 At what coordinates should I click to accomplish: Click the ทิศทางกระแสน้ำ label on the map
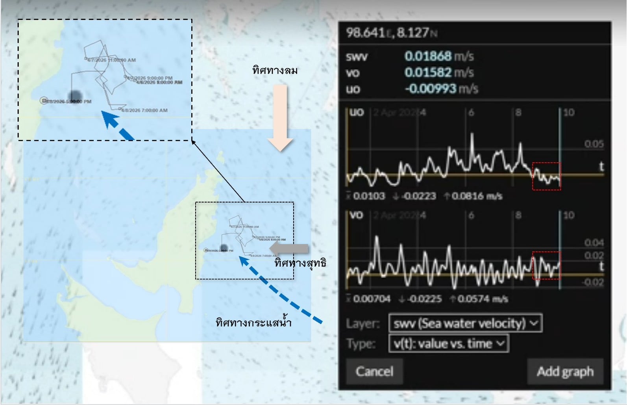[x=253, y=323]
